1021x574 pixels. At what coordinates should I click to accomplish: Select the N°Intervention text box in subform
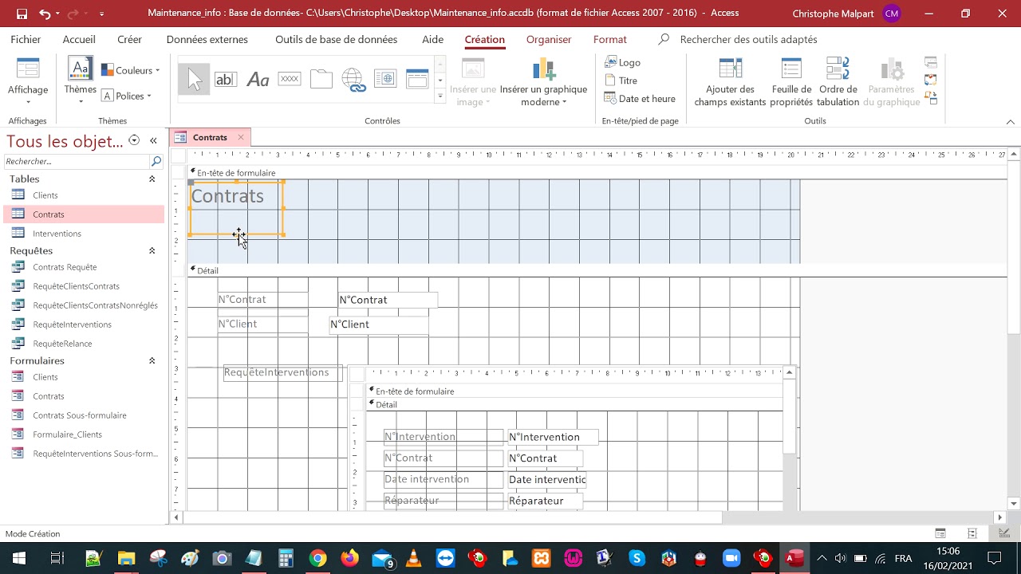554,437
